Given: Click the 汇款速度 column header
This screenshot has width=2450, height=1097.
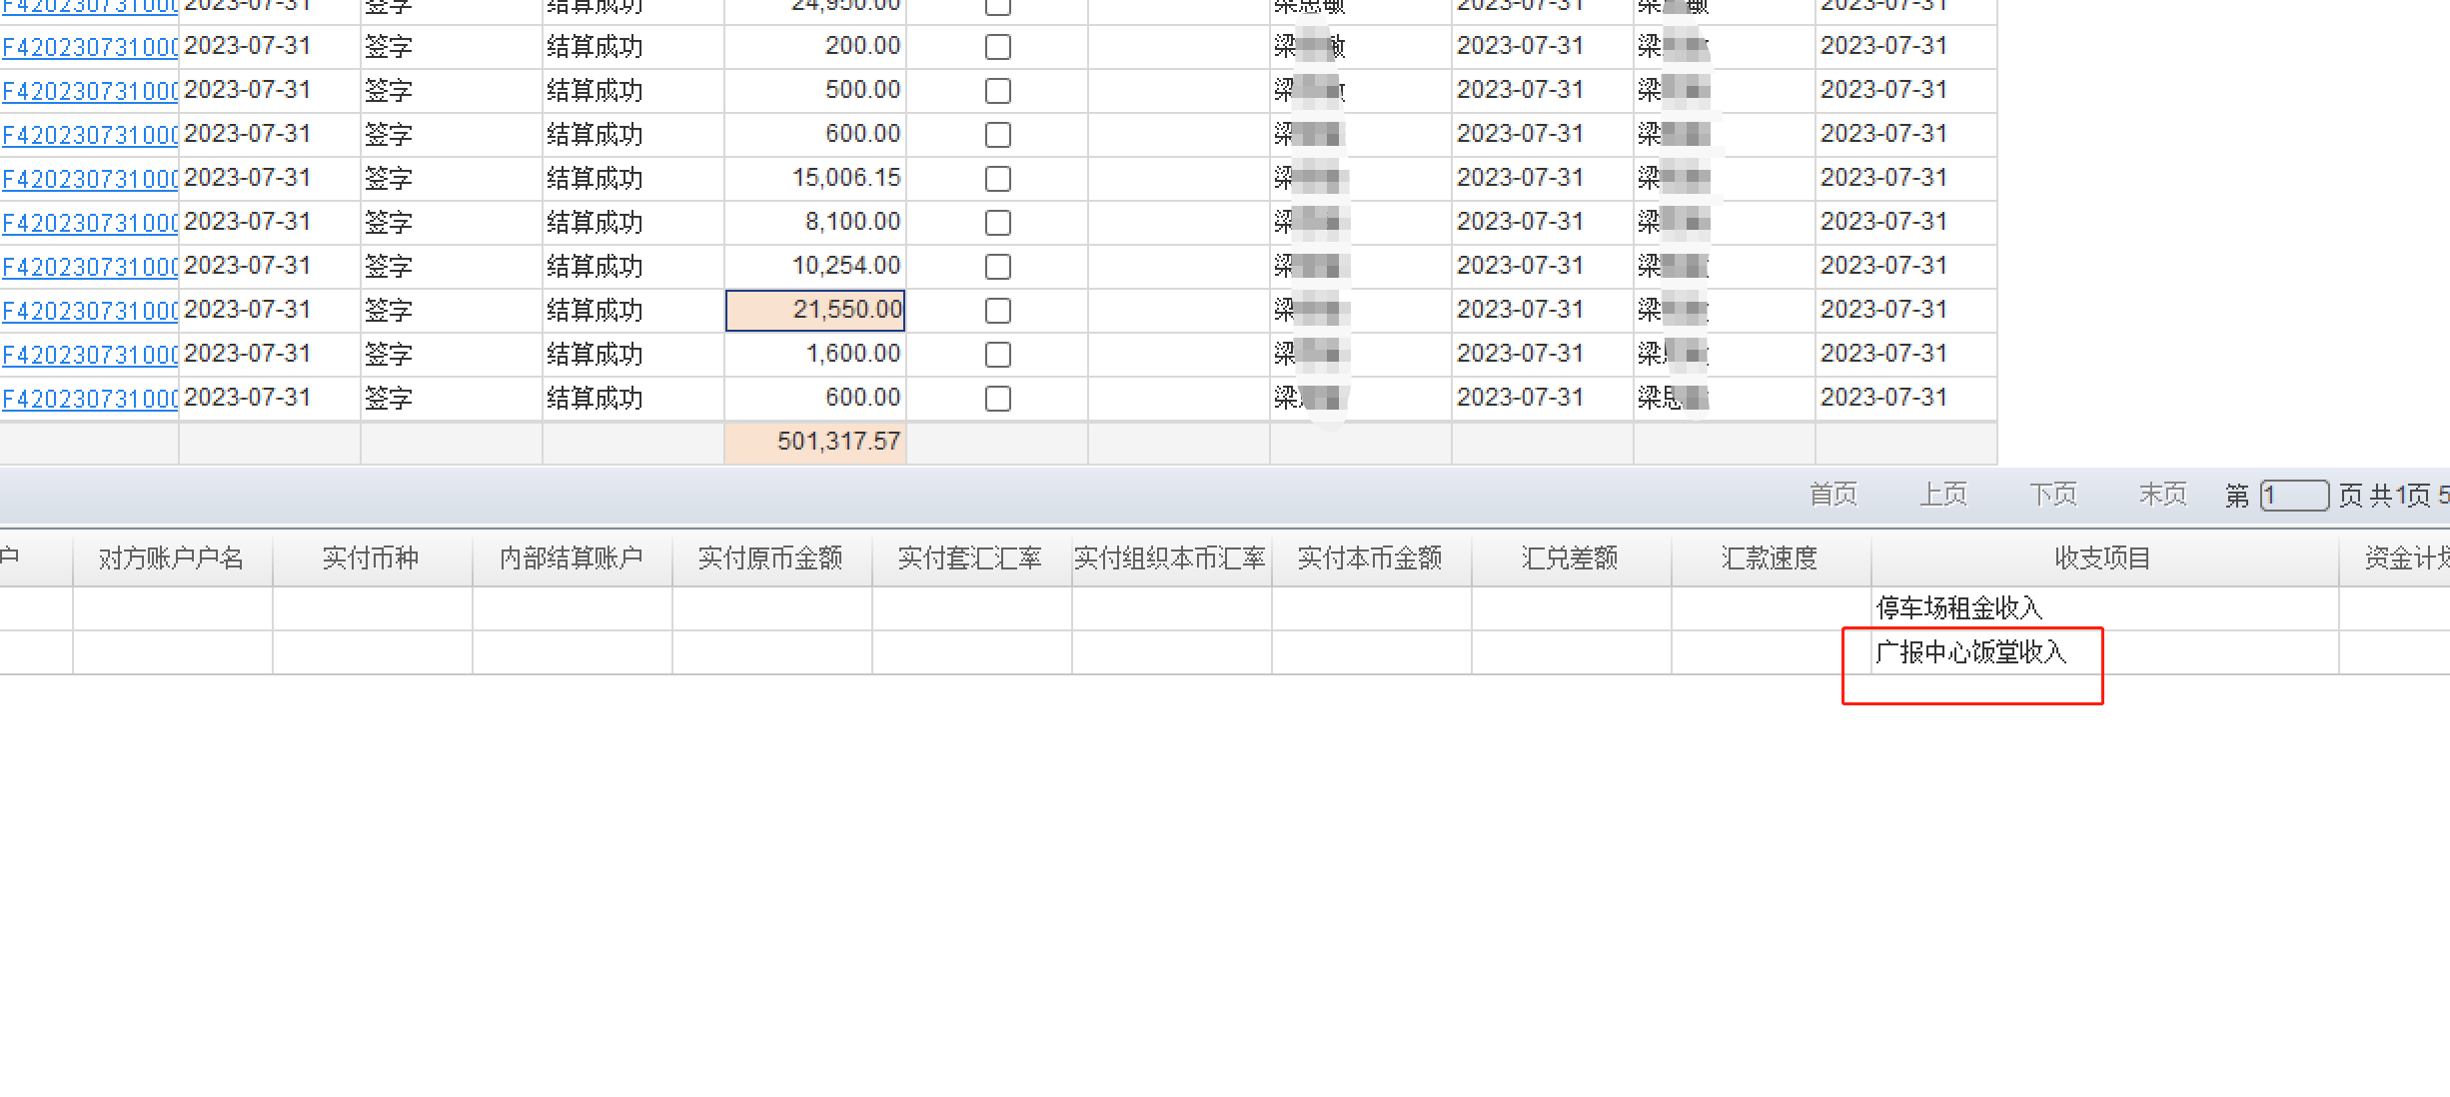Looking at the screenshot, I should (1771, 558).
